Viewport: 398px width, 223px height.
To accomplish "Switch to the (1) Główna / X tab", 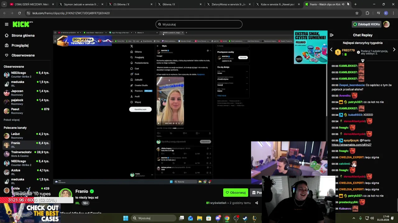I will click(131, 4).
